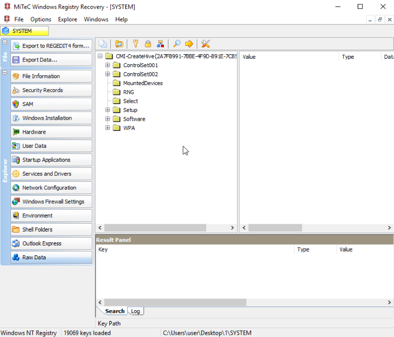Click the folder with magnifier toolbar icon

119,44
